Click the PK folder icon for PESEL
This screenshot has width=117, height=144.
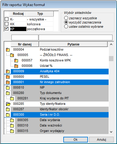tap(8, 77)
